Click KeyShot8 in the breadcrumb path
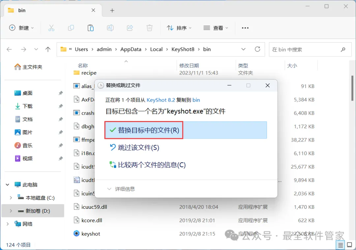356x250 pixels. click(x=183, y=49)
